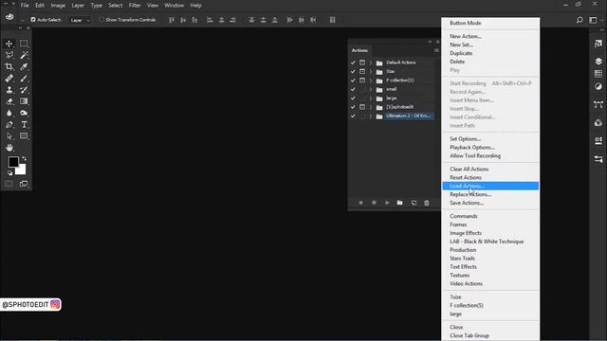607x341 pixels.
Task: Click the Stop playing/recording square button
Action: click(360, 203)
